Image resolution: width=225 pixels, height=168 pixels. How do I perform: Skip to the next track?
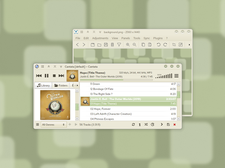click(61, 76)
